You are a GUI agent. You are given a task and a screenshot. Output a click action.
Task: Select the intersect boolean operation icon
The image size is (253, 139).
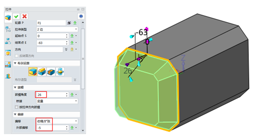(x=60, y=72)
